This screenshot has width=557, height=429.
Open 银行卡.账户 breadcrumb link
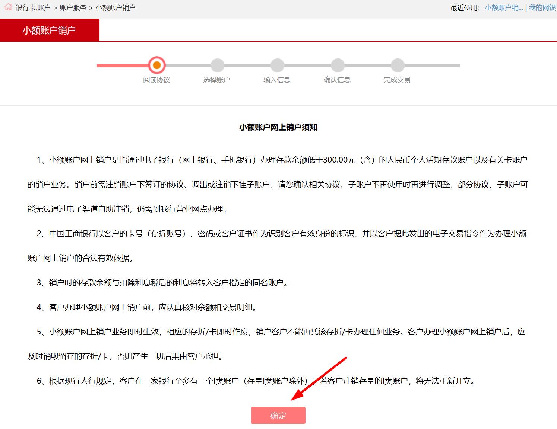tap(33, 8)
